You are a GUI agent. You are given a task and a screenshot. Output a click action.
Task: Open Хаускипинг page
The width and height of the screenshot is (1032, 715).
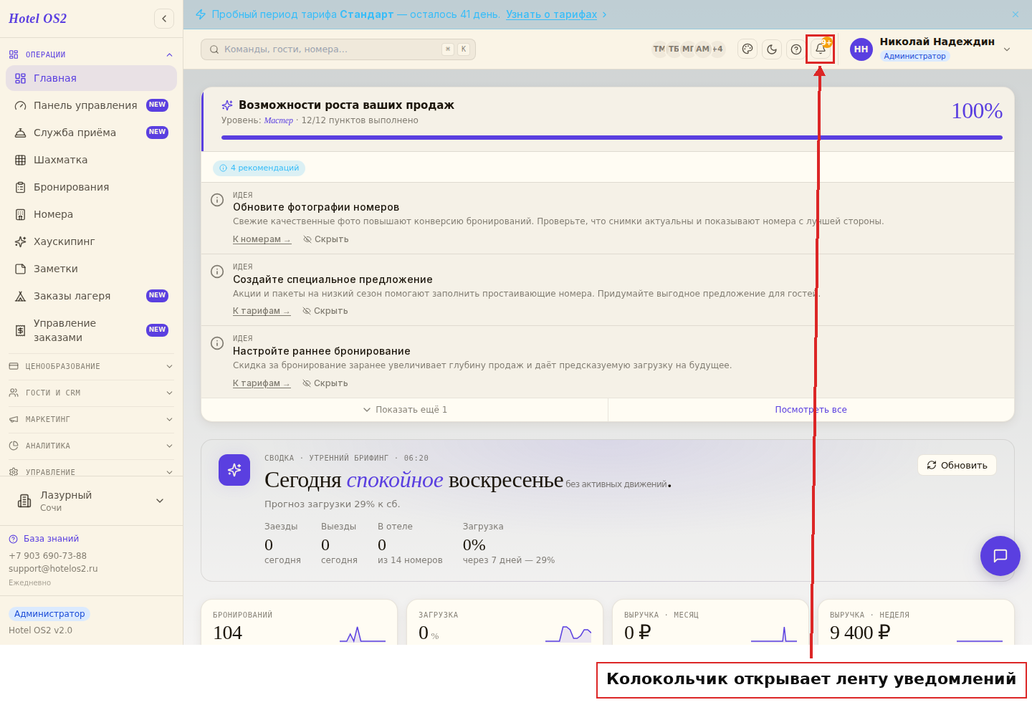click(91, 241)
